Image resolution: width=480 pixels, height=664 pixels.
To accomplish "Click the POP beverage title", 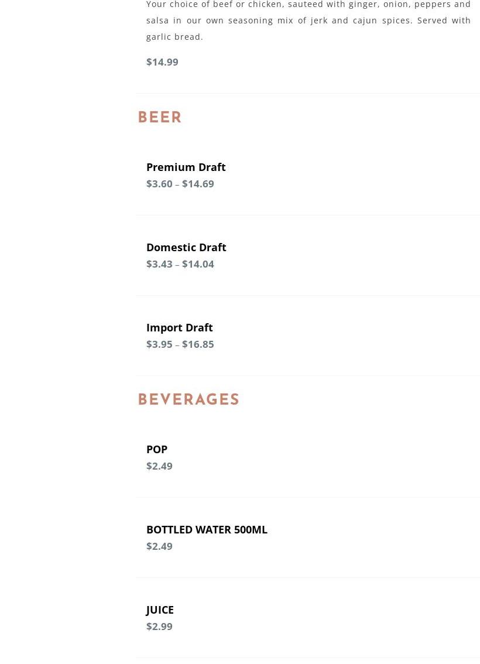I will (x=157, y=449).
